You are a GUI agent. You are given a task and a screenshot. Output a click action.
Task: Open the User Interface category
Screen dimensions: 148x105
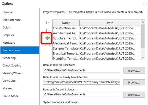point(20,20)
